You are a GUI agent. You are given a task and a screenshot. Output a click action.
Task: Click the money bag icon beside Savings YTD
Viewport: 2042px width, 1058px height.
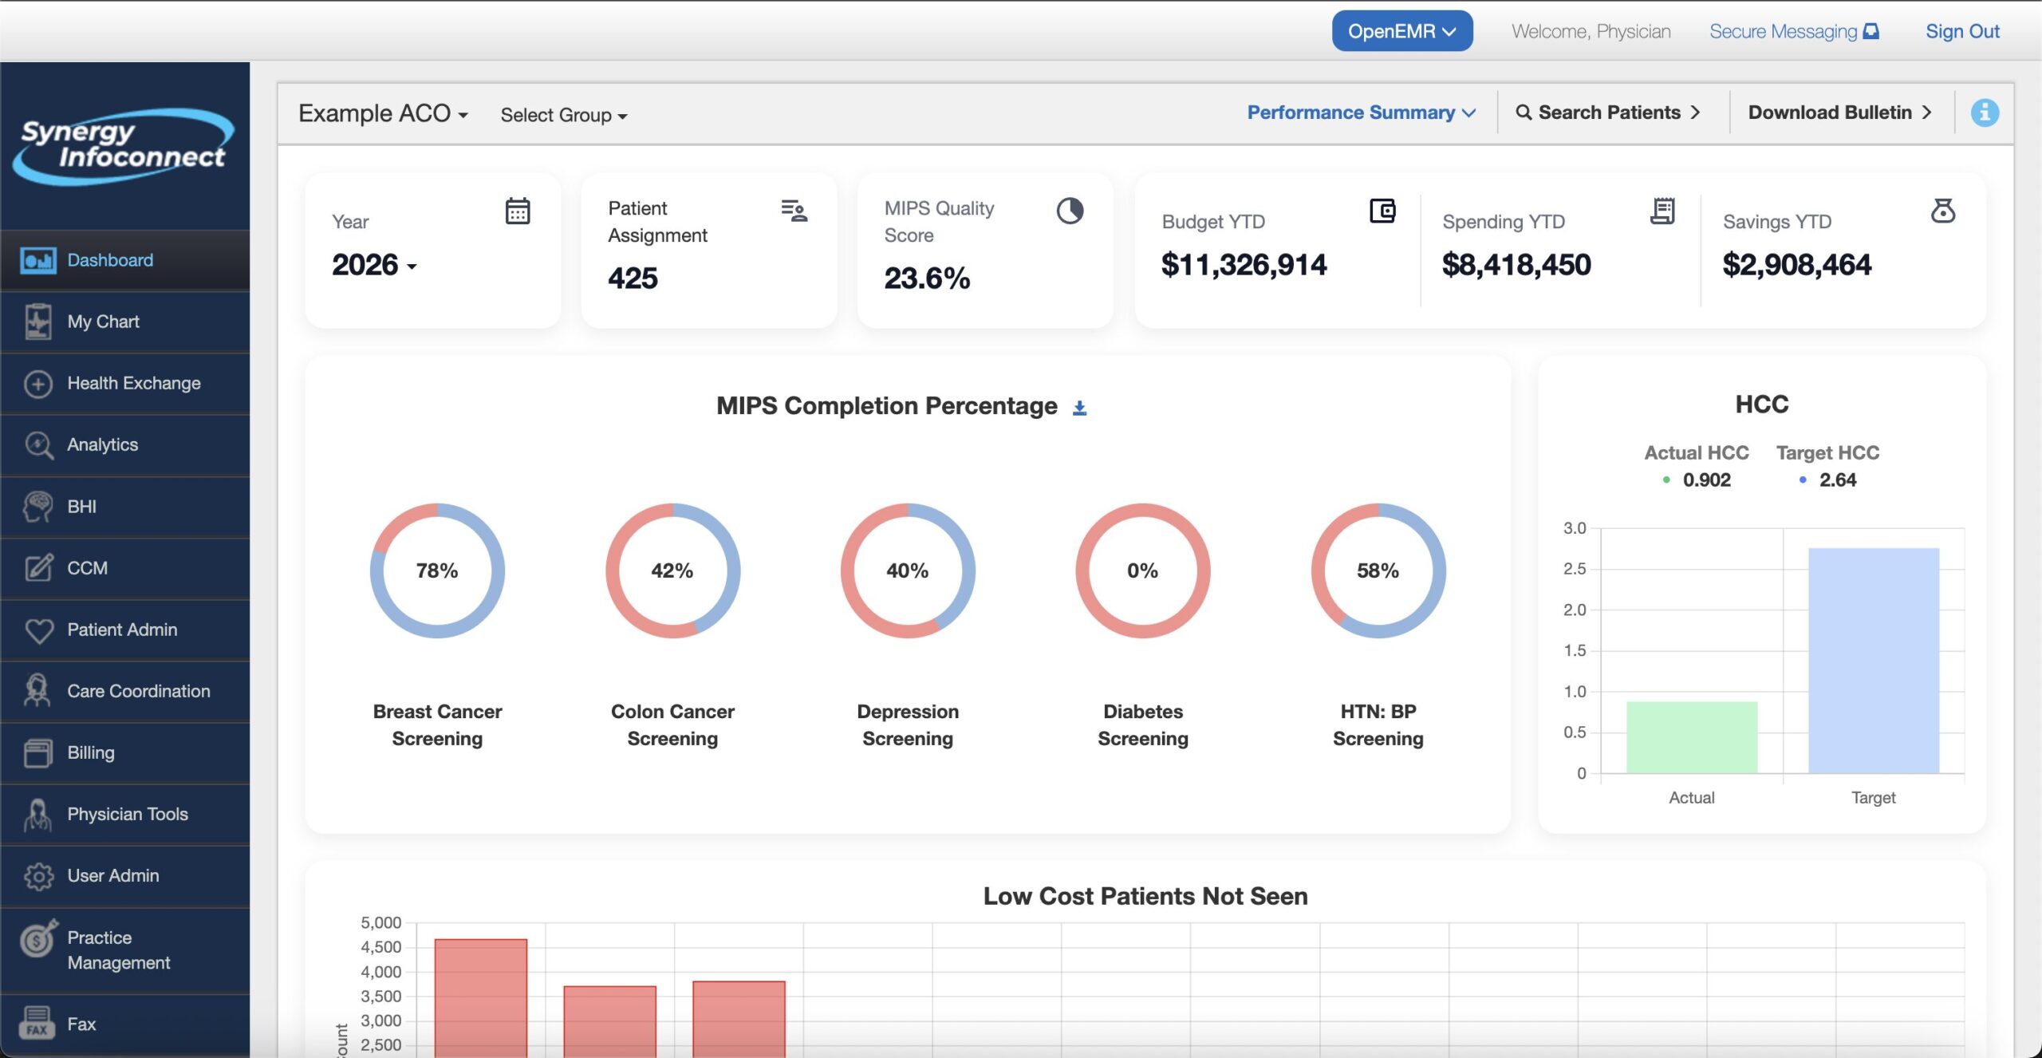(1944, 211)
